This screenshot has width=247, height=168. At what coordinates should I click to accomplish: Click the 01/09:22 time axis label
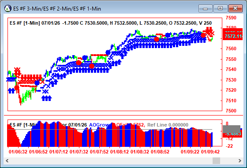tap(190, 152)
